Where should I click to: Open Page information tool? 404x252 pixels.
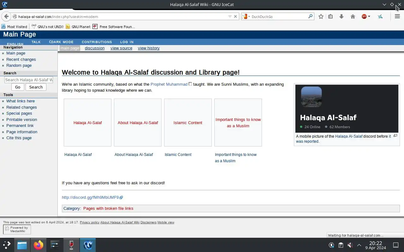22,132
